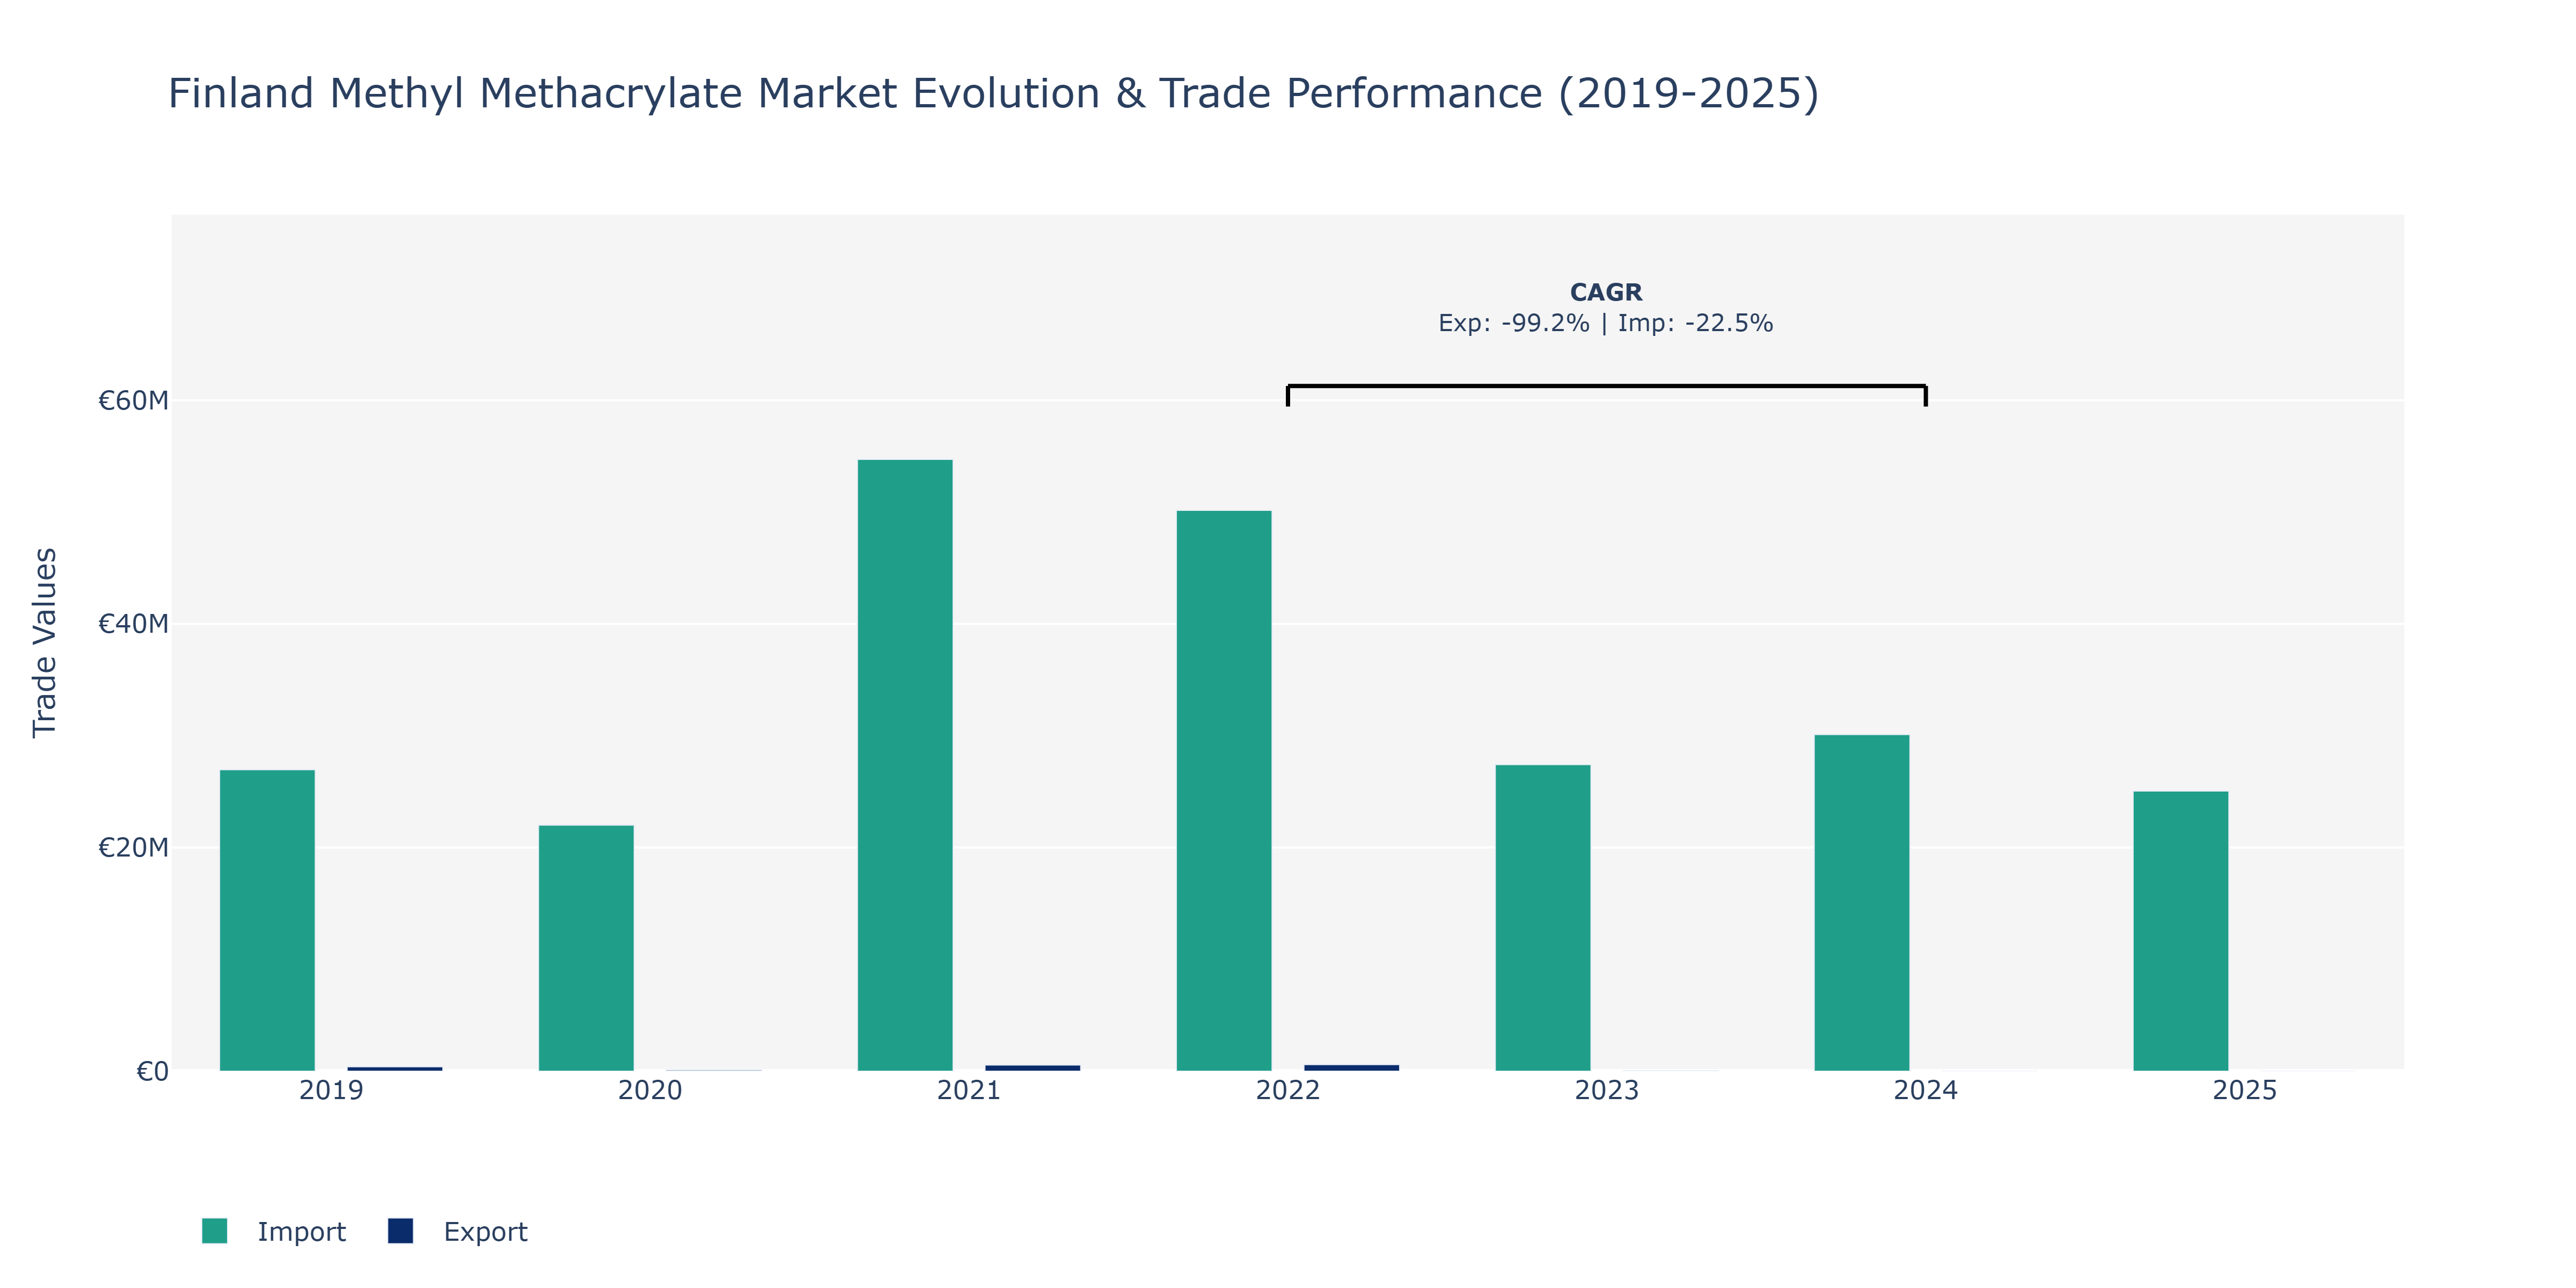Click the €40M y-axis label
This screenshot has width=2576, height=1288.
click(x=133, y=624)
